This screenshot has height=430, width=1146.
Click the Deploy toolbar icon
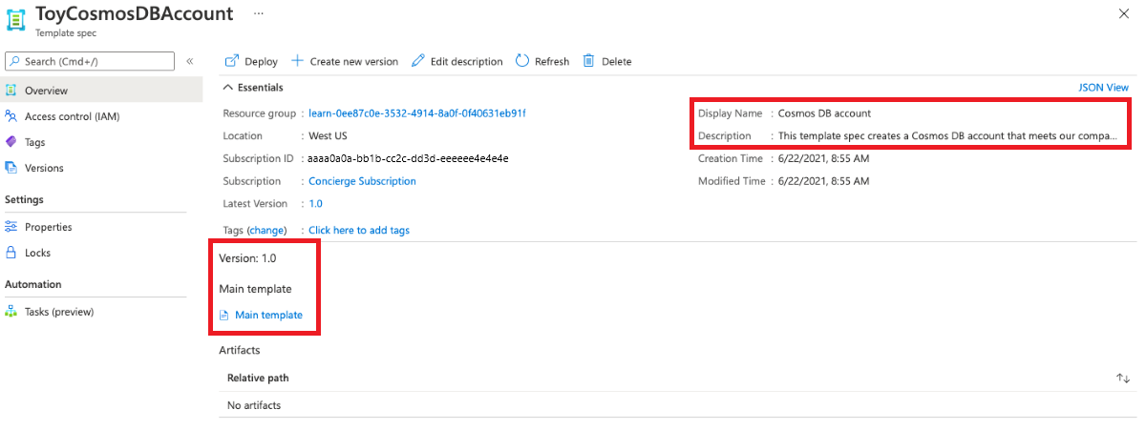pyautogui.click(x=231, y=61)
